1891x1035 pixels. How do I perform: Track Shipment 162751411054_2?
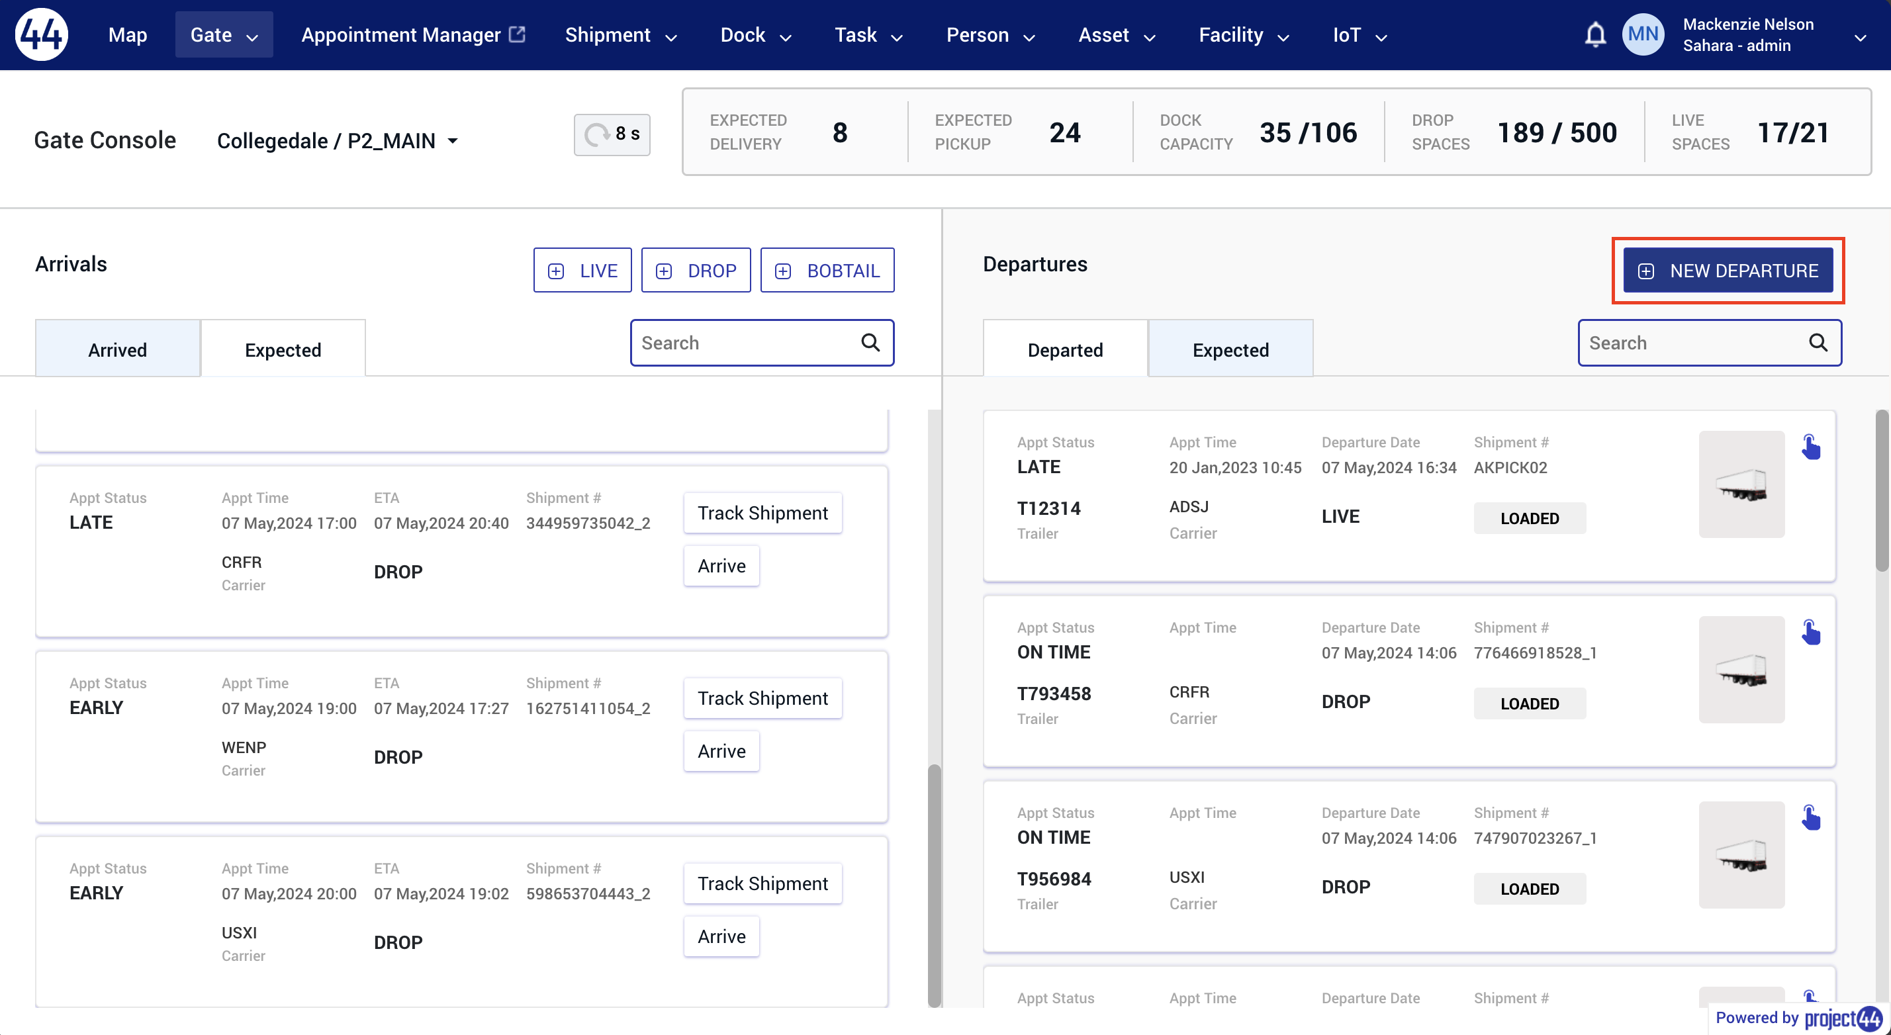pos(762,697)
